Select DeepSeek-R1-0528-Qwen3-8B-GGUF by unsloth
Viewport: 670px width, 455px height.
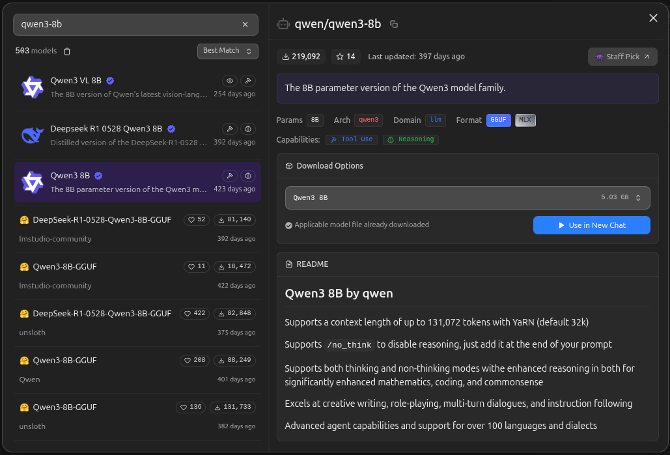137,323
